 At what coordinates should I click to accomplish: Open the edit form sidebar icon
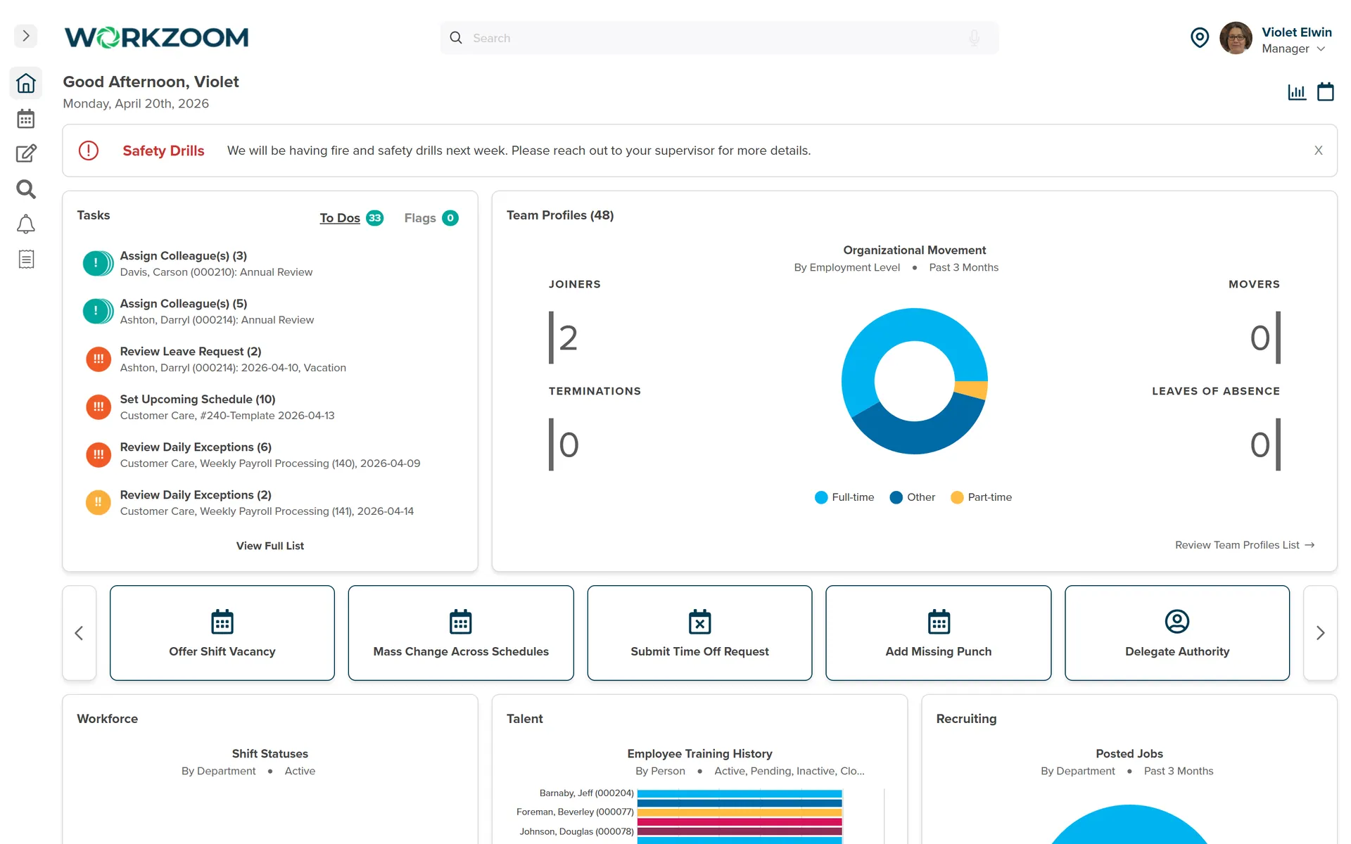(26, 153)
